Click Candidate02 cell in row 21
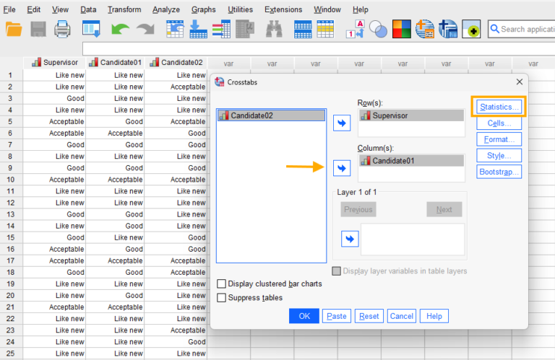Viewport: 555px width, 360px height. pos(176,307)
